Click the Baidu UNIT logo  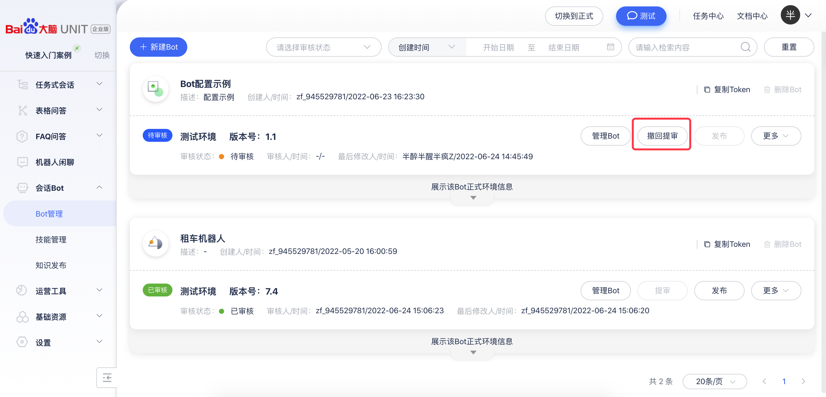coord(58,27)
